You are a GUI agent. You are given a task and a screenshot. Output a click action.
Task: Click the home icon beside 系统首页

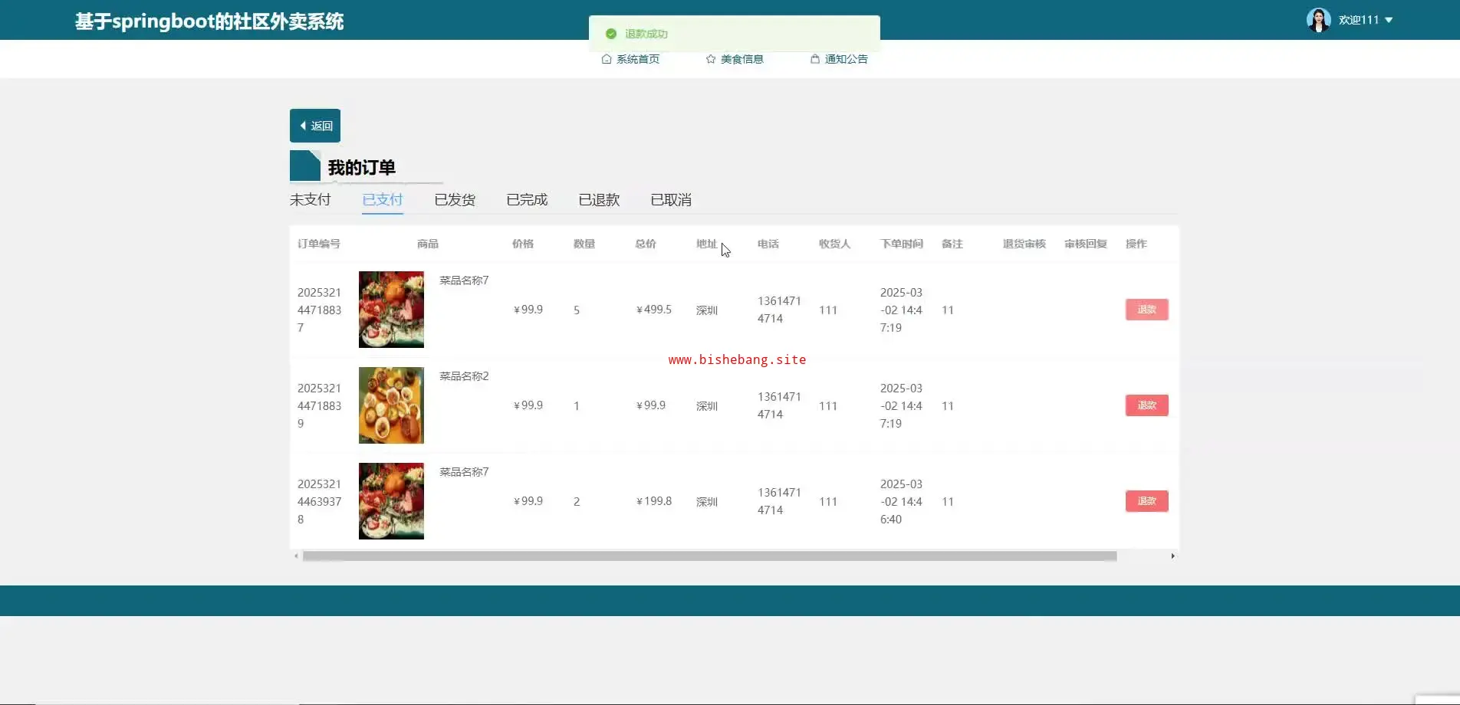click(606, 59)
